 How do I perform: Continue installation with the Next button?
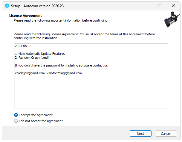coord(140,134)
